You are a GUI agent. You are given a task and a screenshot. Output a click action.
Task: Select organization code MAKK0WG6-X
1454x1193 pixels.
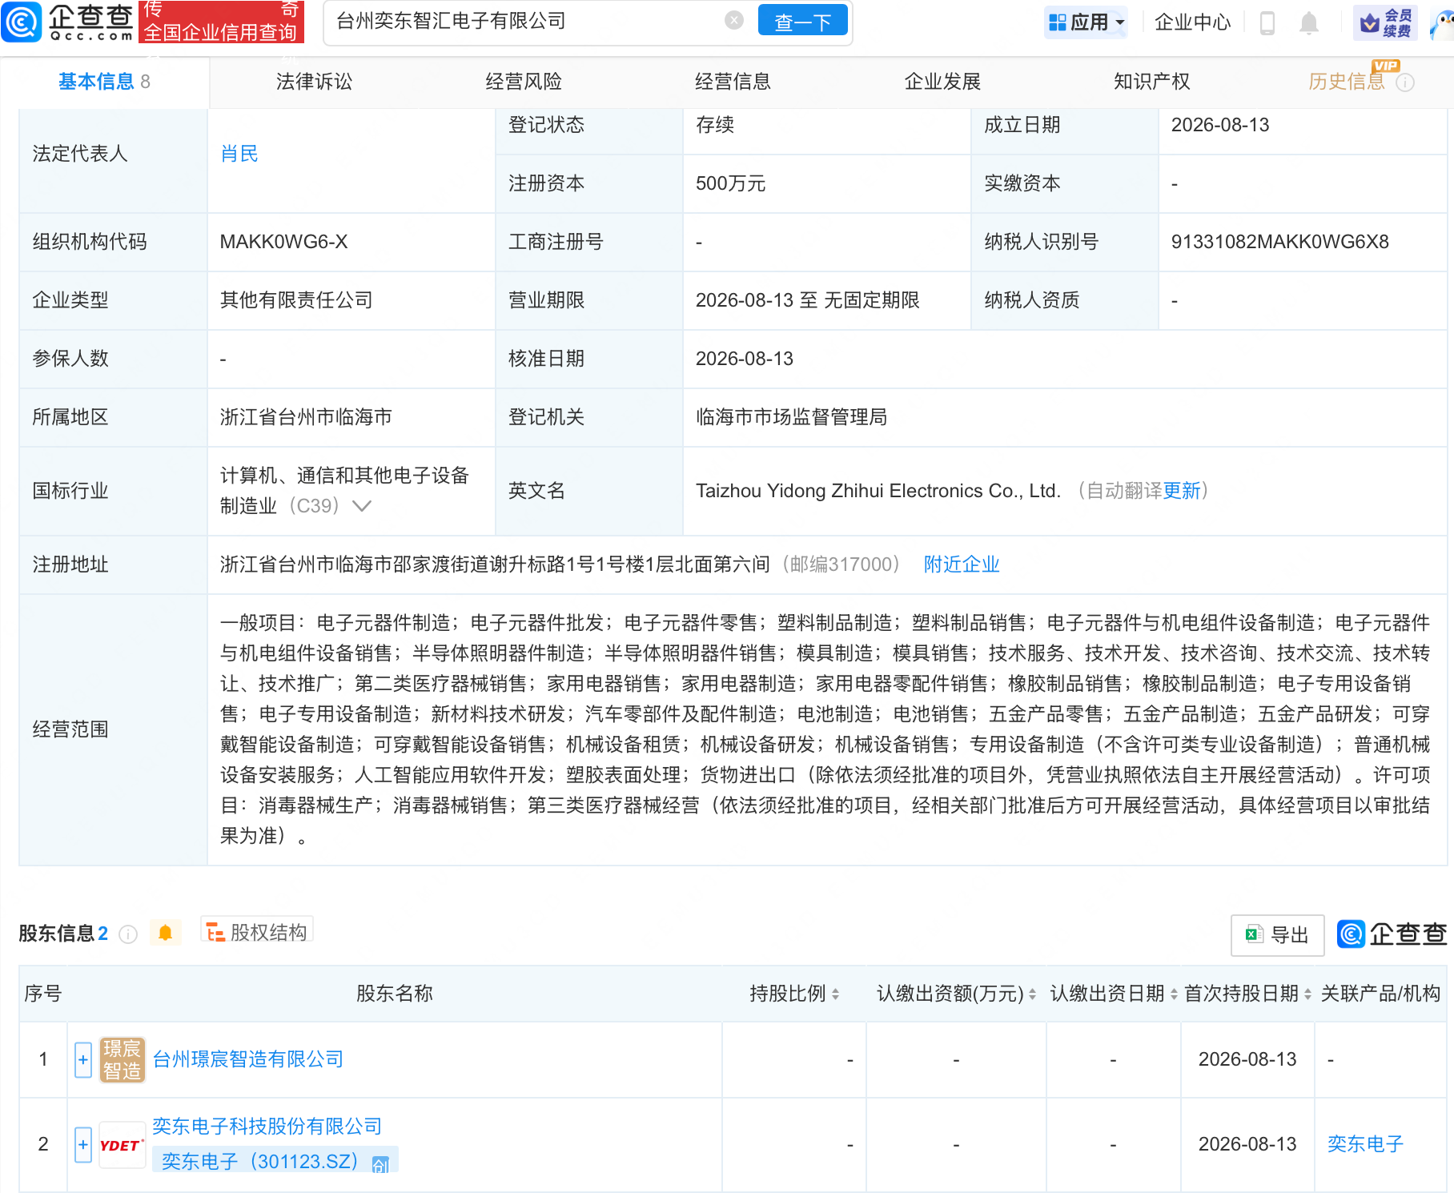283,242
